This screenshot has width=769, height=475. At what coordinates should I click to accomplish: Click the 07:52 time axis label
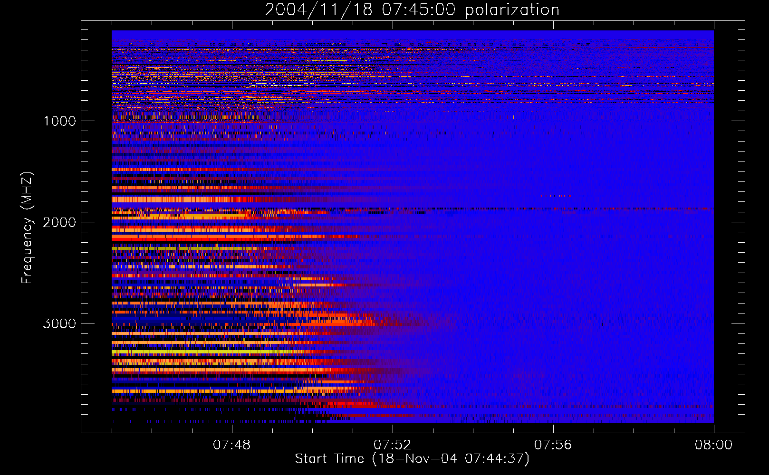(392, 445)
